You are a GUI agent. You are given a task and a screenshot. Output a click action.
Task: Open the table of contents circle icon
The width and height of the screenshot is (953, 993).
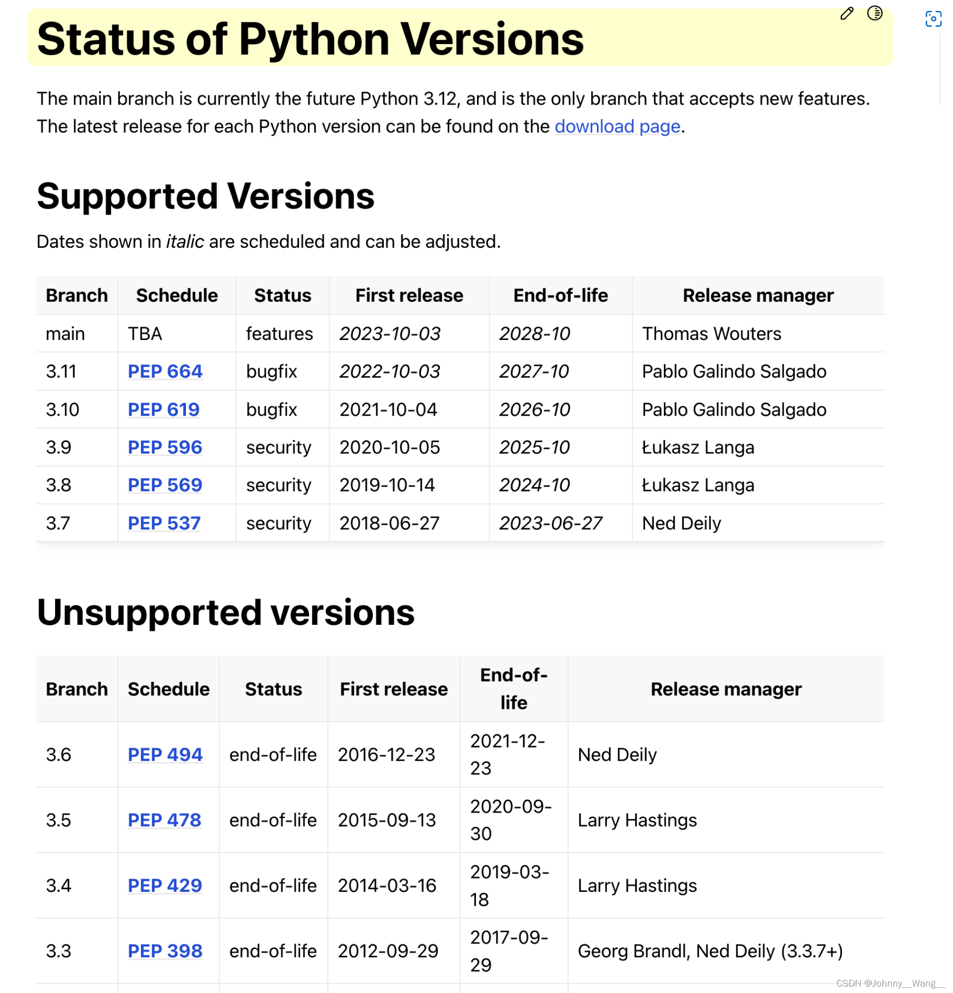point(876,14)
